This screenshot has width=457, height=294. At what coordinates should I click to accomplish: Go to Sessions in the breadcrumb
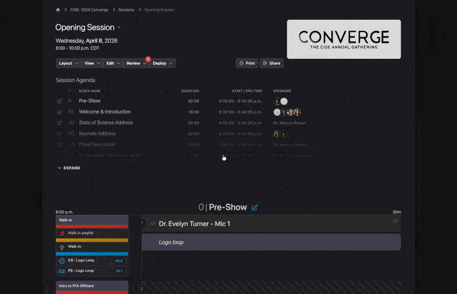click(x=126, y=10)
